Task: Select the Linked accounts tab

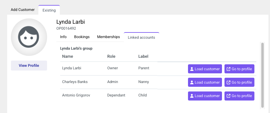Action: click(141, 37)
